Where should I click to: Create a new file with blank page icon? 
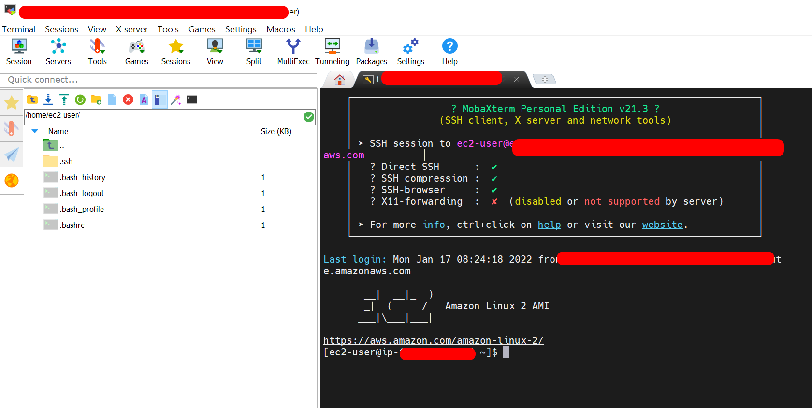[112, 99]
